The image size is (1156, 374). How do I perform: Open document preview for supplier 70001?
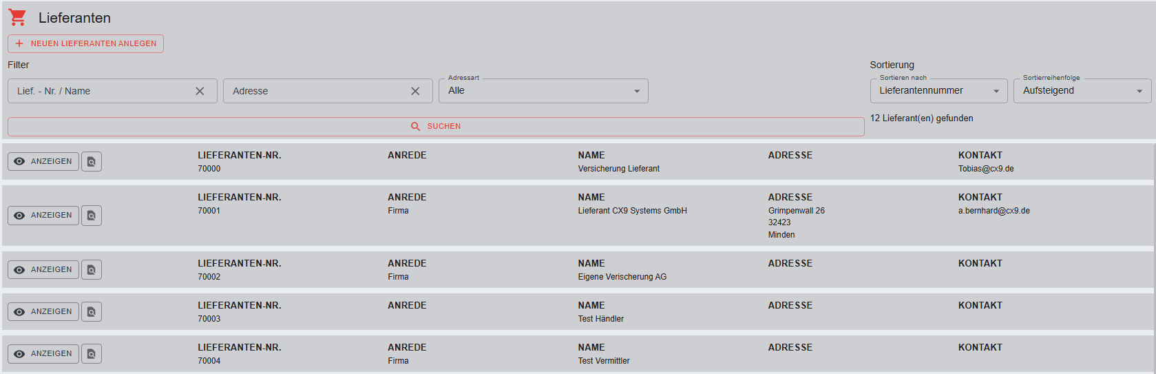pyautogui.click(x=92, y=216)
